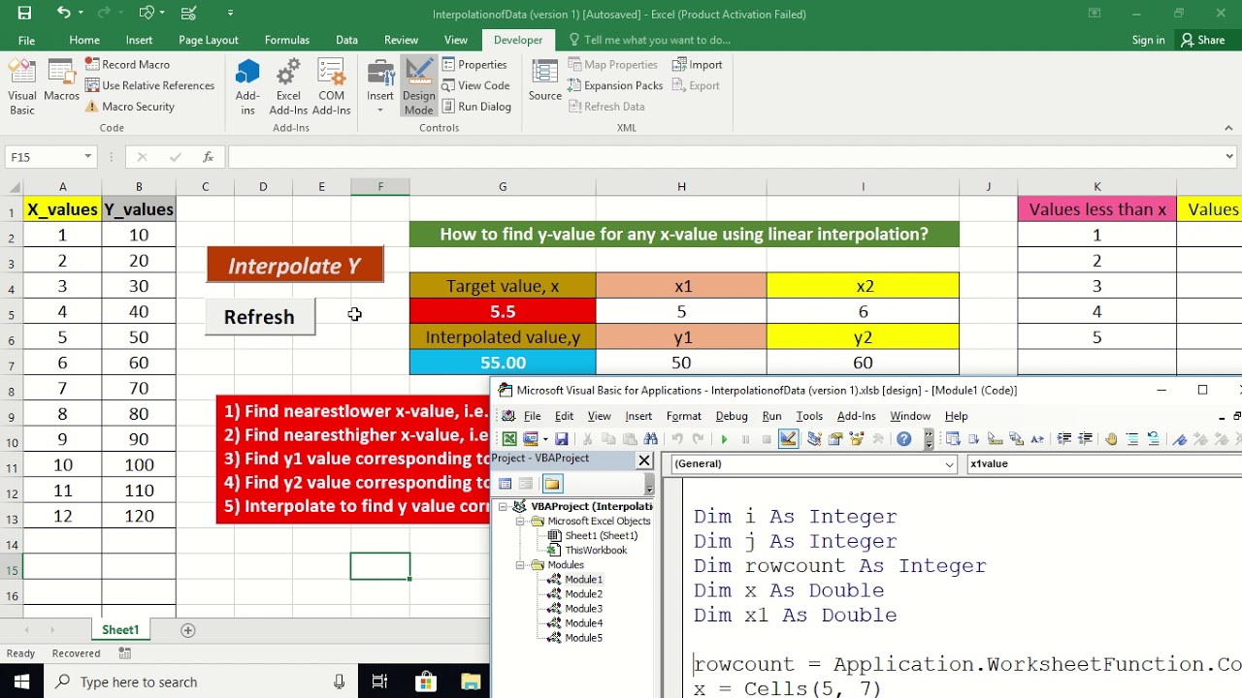The image size is (1242, 698).
Task: Expand the formula bar
Action: tap(1229, 156)
